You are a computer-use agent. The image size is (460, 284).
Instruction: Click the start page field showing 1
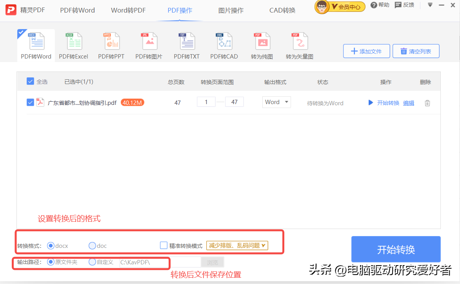pos(206,102)
